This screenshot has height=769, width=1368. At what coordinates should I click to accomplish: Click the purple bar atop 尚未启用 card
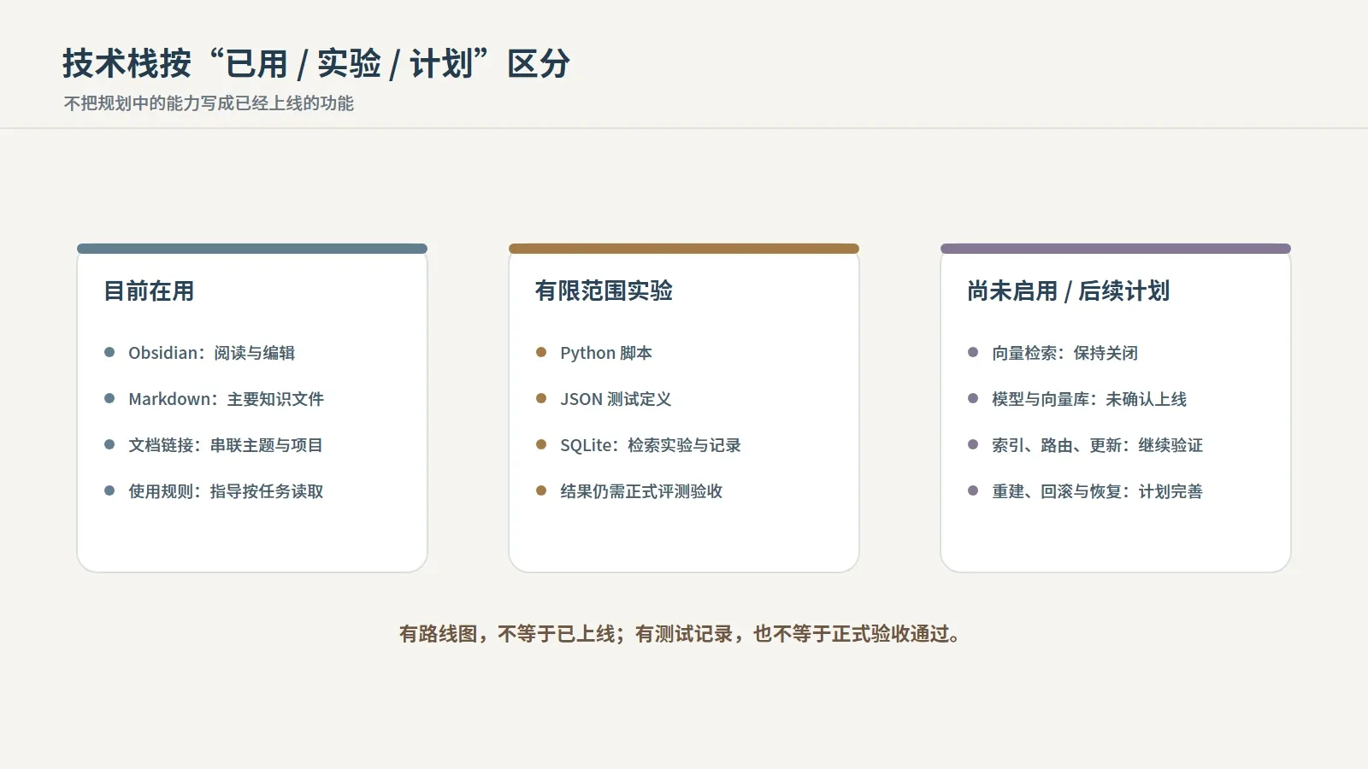(x=1116, y=249)
